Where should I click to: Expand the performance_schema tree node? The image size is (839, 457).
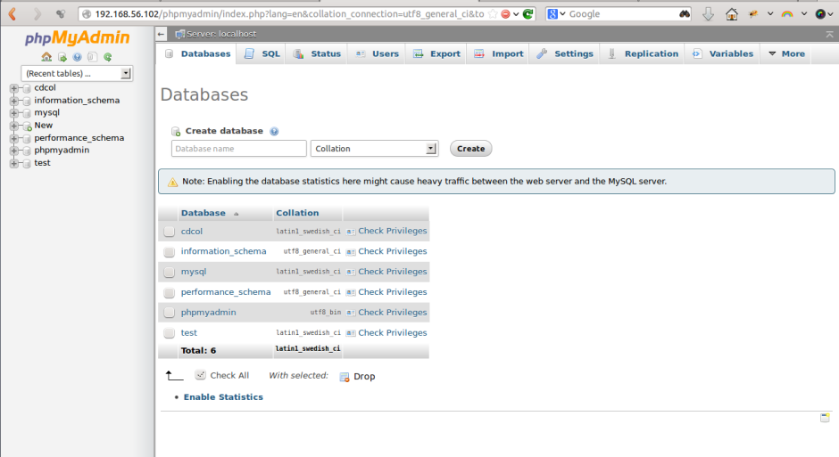pos(14,138)
